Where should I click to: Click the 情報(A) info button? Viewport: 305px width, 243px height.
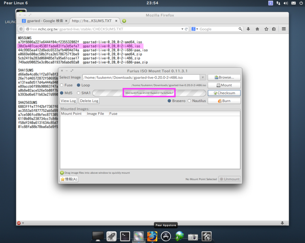coord(69,179)
